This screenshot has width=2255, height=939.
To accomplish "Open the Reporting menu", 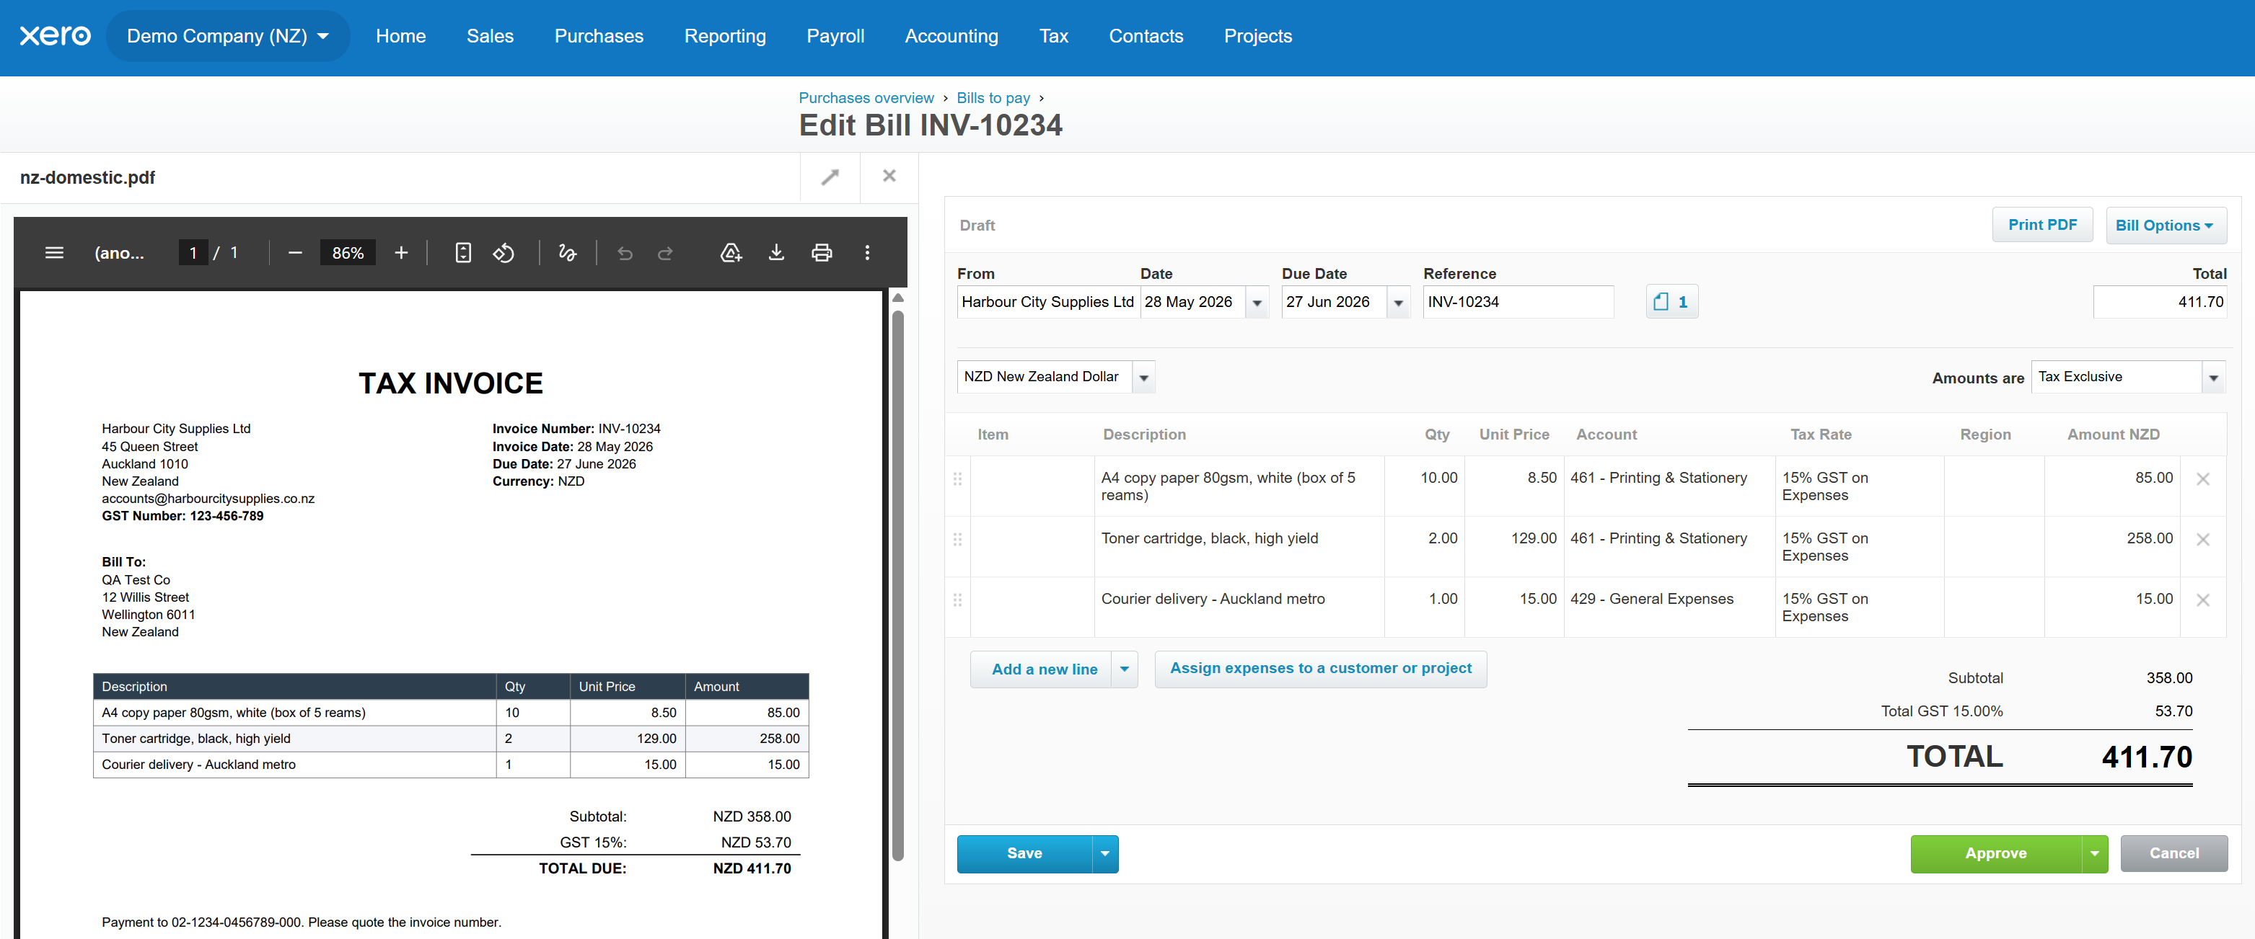I will [x=725, y=36].
